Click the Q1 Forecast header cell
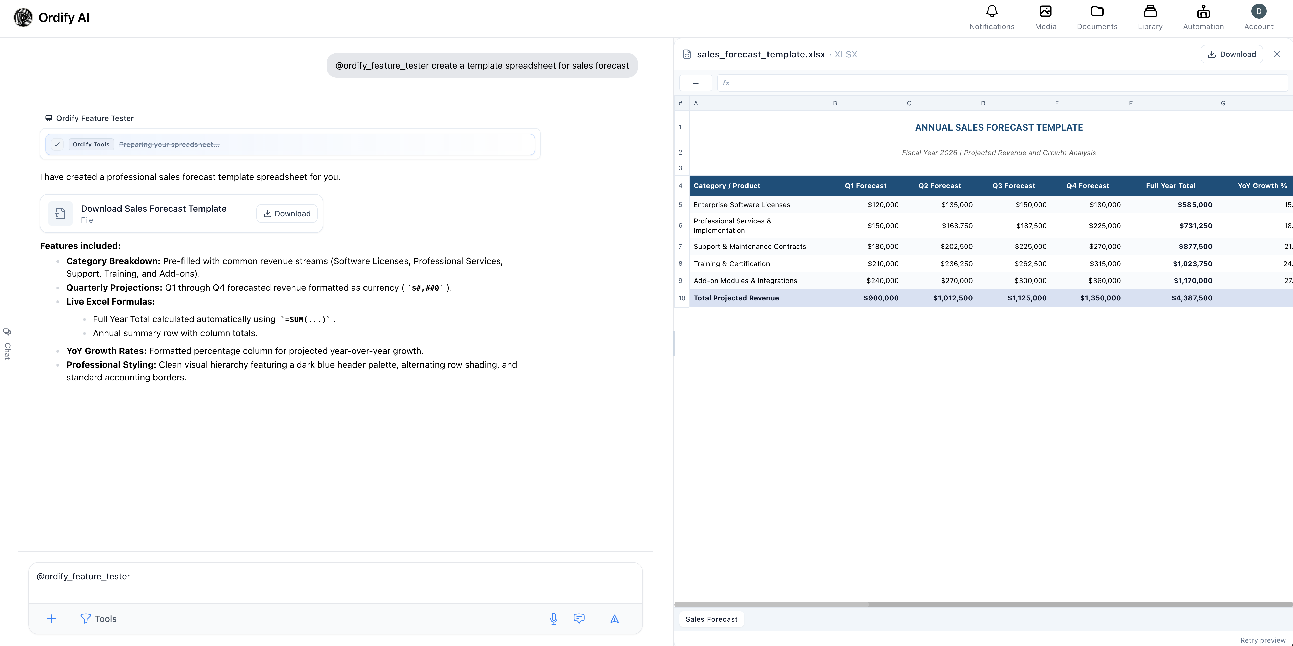Viewport: 1293px width, 646px height. pos(865,186)
